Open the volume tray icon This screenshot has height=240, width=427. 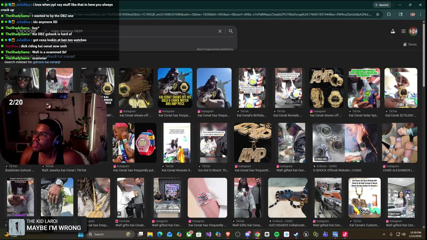point(404,234)
